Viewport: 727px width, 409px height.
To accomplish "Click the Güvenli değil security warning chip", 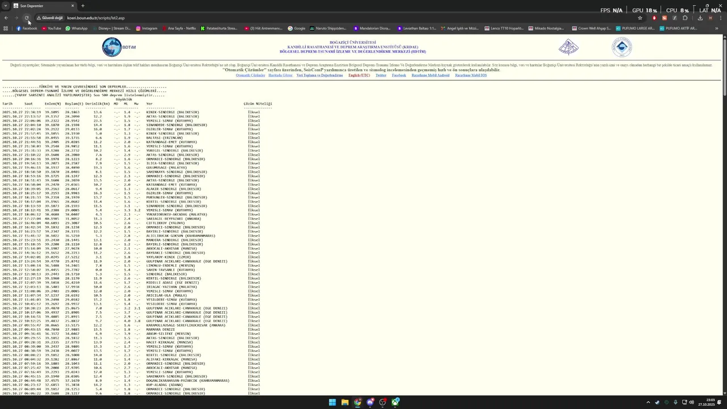I will [x=50, y=18].
